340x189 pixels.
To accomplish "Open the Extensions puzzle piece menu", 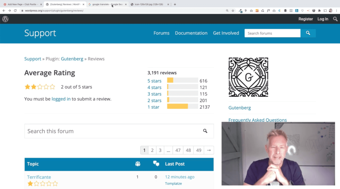I will (319, 11).
